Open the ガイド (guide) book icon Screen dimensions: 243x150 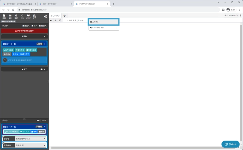(28, 16)
